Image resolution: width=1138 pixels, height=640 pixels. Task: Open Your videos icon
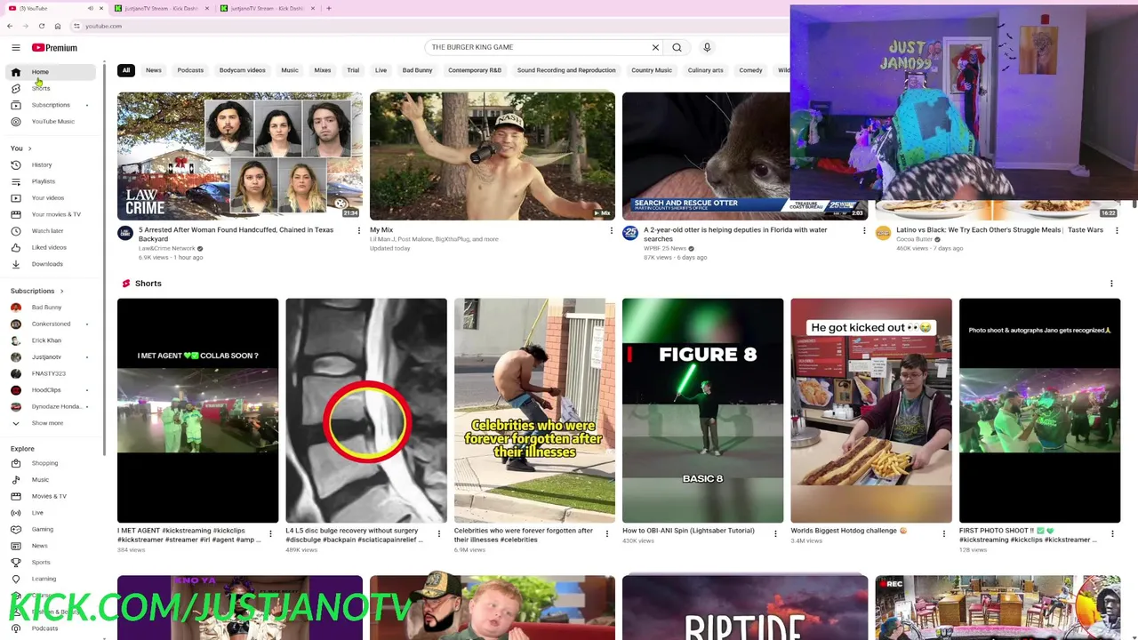(x=15, y=197)
